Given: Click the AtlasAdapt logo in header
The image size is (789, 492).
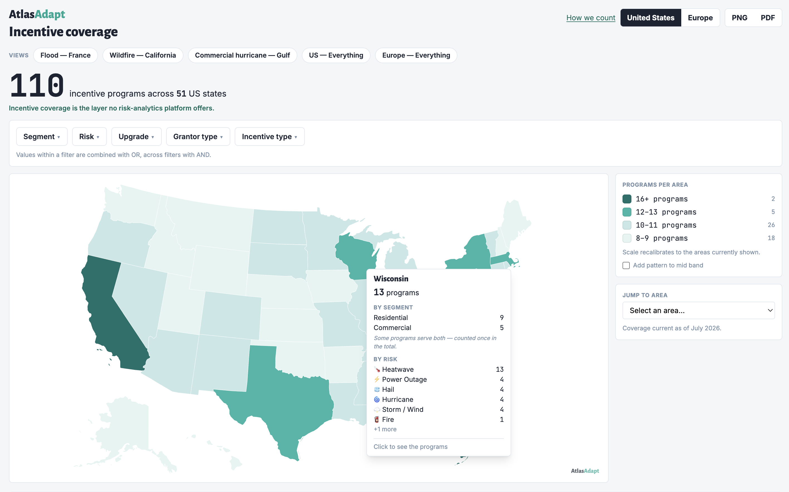Looking at the screenshot, I should click(37, 14).
